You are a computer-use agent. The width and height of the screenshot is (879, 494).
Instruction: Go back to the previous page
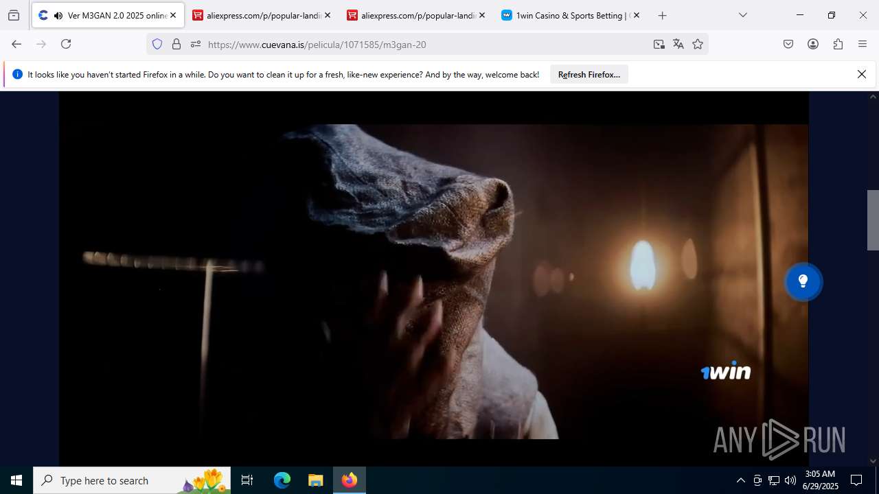[x=16, y=44]
